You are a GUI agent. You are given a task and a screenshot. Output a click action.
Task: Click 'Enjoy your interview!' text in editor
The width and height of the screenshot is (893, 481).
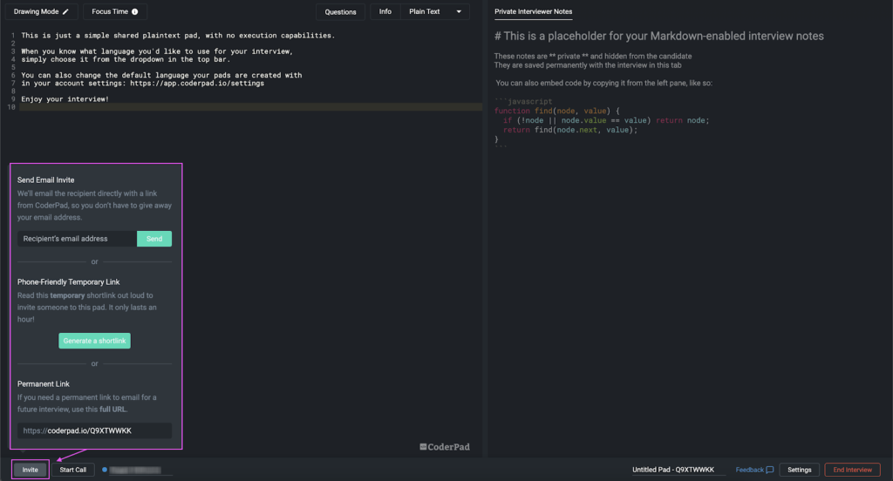point(65,99)
